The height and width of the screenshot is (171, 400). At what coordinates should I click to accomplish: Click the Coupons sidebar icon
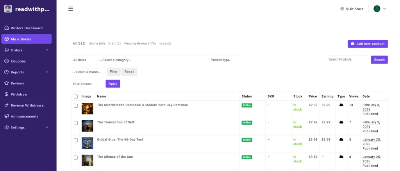tap(7, 61)
